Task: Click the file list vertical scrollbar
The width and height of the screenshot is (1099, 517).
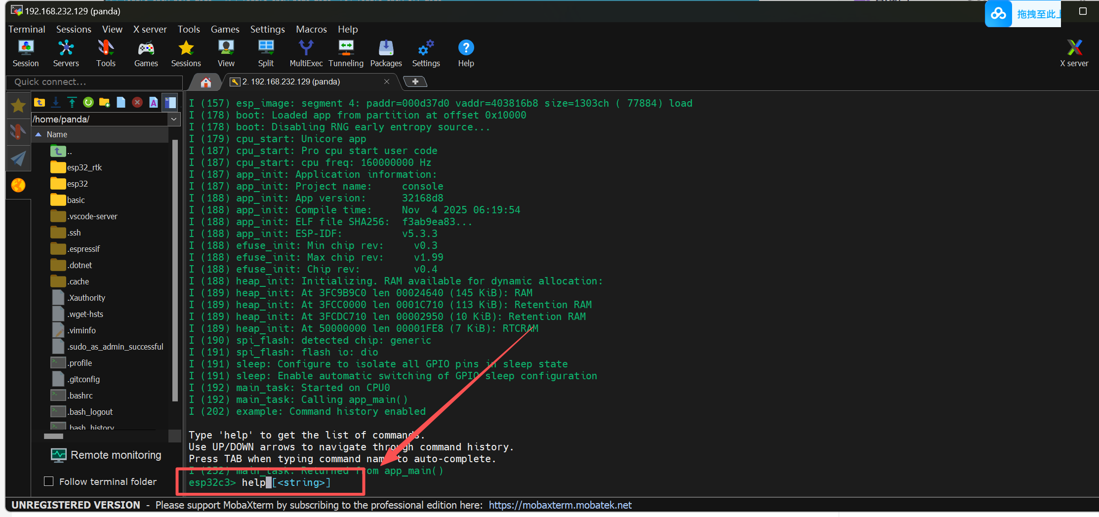Action: point(175,271)
